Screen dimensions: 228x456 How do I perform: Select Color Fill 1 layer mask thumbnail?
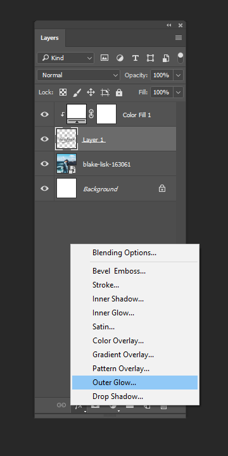(x=106, y=114)
